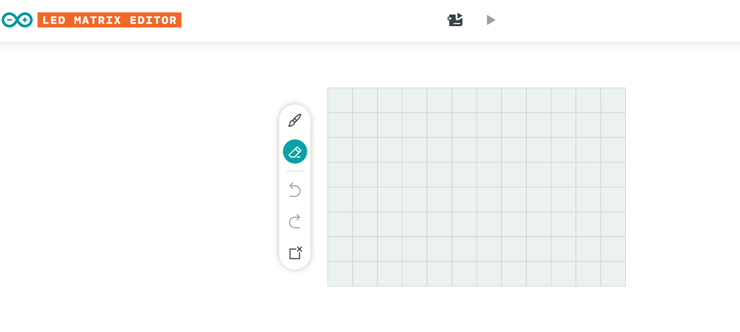This screenshot has width=740, height=332.
Task: Redo the last matrix edit
Action: coord(295,221)
